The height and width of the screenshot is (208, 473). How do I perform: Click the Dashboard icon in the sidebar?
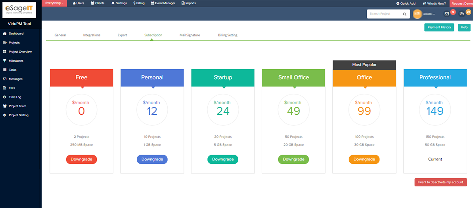[4, 34]
